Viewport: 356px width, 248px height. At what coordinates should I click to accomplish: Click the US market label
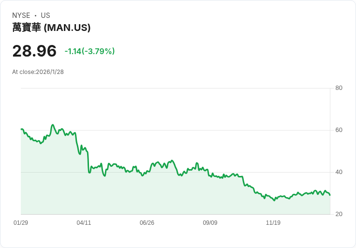click(45, 15)
